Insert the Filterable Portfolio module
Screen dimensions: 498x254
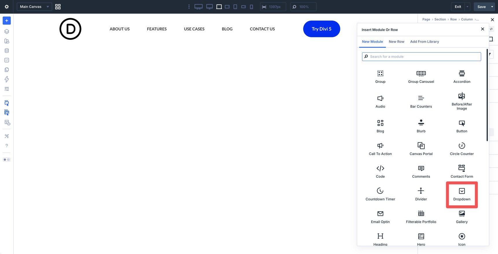421,217
